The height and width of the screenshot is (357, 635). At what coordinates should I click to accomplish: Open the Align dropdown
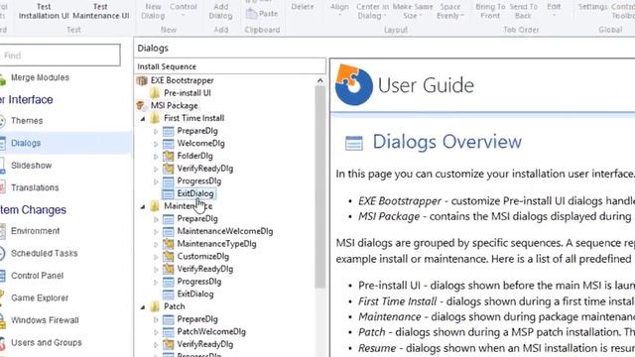[339, 10]
